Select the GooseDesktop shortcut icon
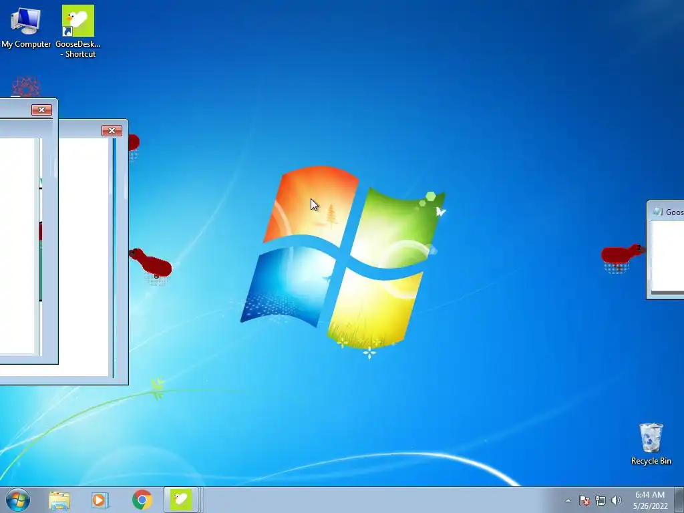This screenshot has height=513, width=684. tap(77, 31)
